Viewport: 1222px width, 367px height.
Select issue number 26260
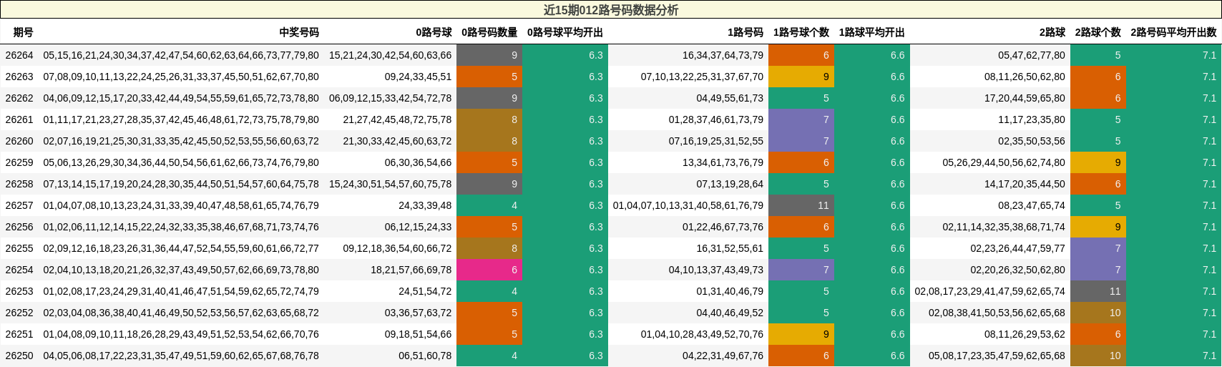(x=19, y=141)
